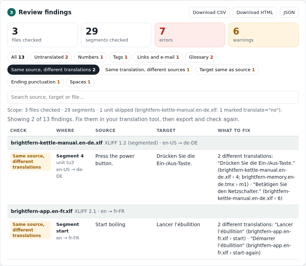The width and height of the screenshot is (306, 266).
Task: Click the 29 segments checked card
Action: click(116, 35)
